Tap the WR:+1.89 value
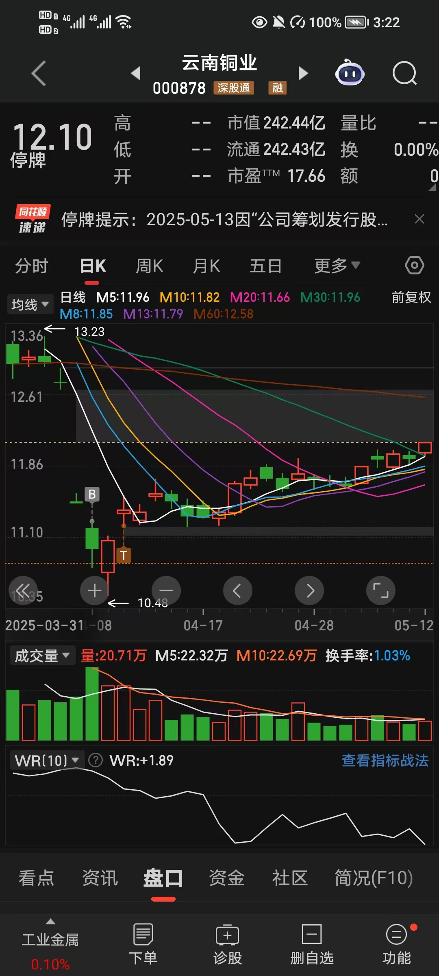The image size is (439, 976). point(141,760)
